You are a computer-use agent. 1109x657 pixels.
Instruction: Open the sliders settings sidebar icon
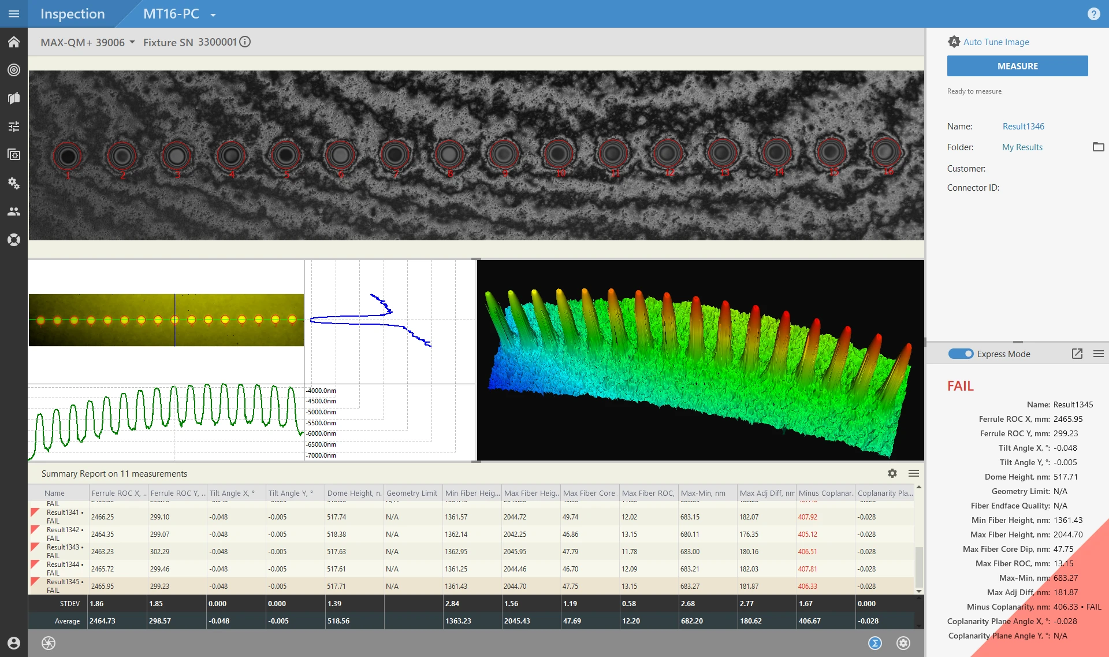point(14,126)
